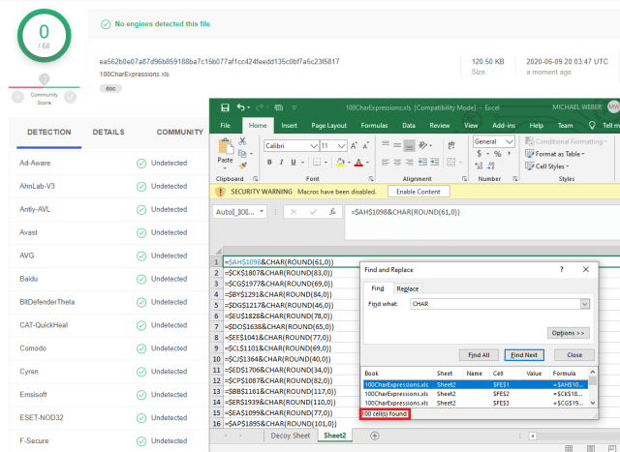Expand the Format as Table menu
The height and width of the screenshot is (452, 620).
pyautogui.click(x=555, y=154)
